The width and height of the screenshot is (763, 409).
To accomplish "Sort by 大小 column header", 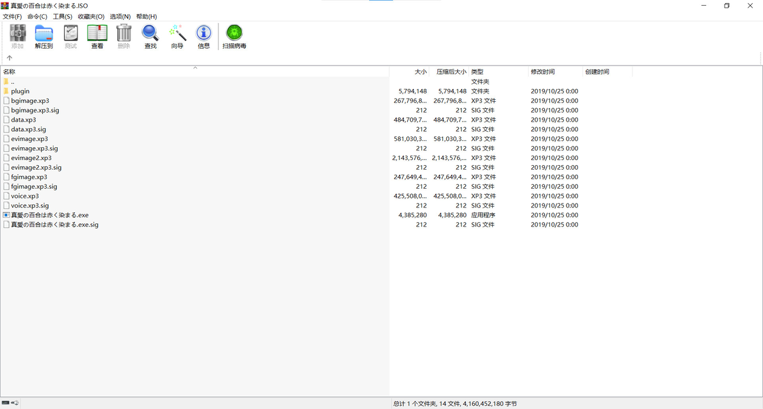I will 409,72.
